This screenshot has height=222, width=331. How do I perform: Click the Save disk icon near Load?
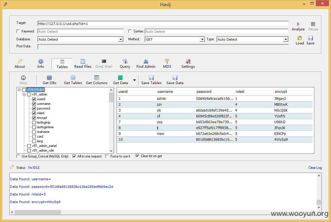310,38
